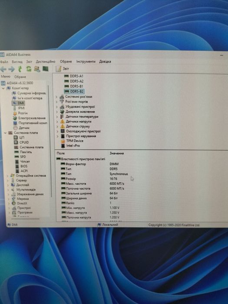Select the Датчик item in sidebar

coord(22,128)
